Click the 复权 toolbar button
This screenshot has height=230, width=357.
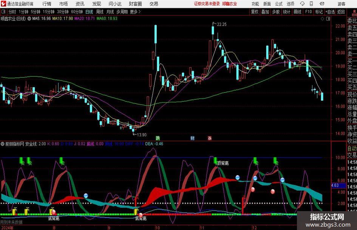(255, 12)
